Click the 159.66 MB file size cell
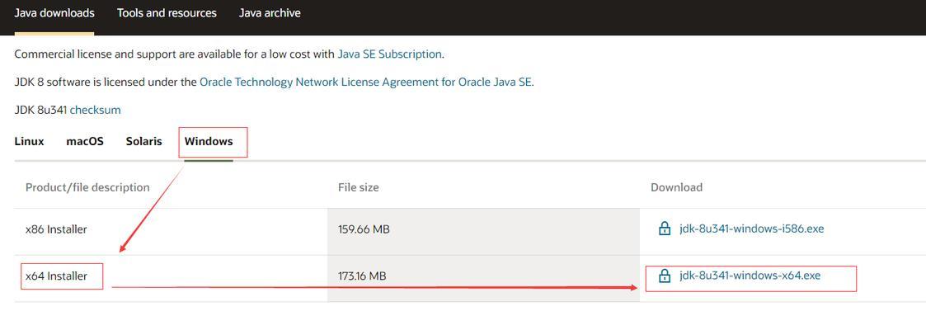926x330 pixels. (x=364, y=229)
